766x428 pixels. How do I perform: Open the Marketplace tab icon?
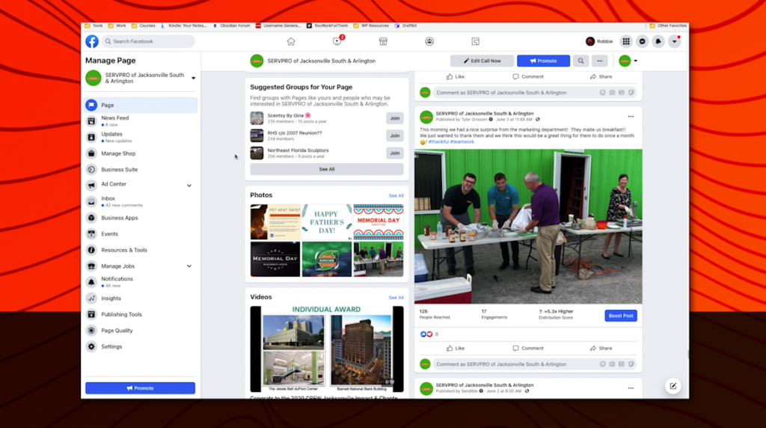[x=383, y=42]
